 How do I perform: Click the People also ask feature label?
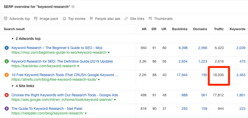[108, 19]
